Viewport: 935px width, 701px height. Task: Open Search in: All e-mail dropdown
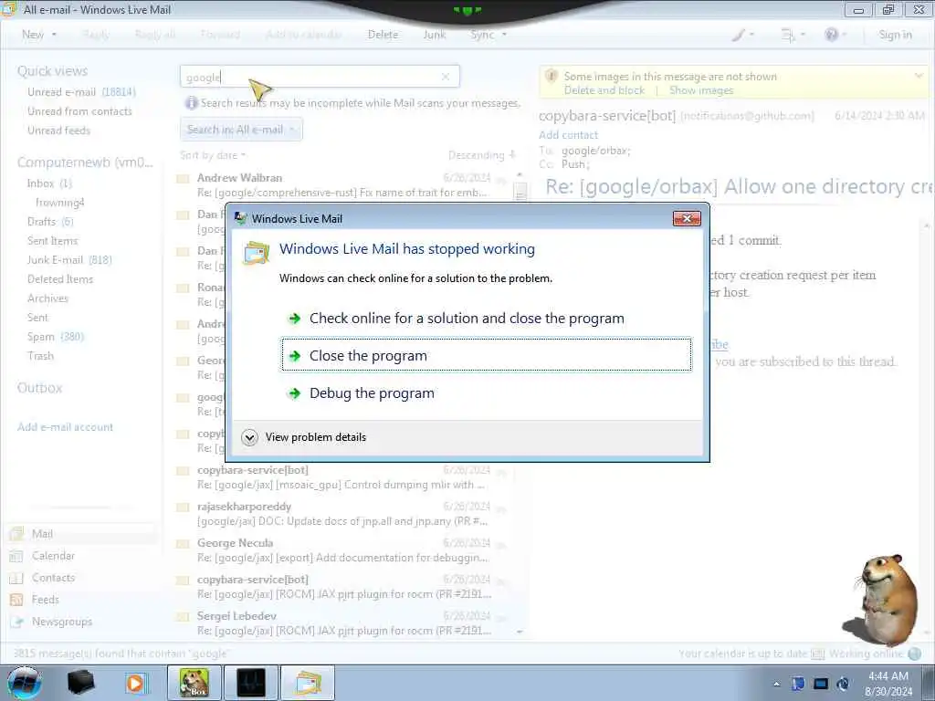pos(241,130)
